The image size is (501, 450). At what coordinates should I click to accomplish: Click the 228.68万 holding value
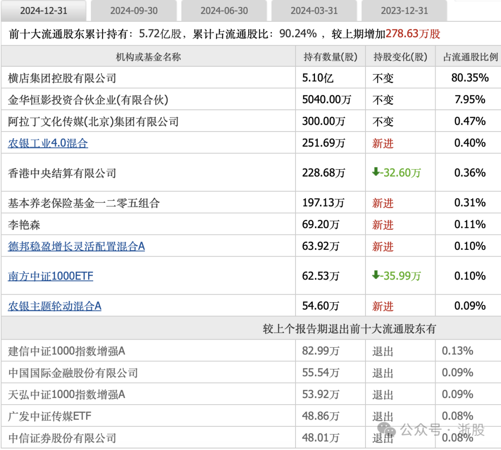[x=324, y=173]
